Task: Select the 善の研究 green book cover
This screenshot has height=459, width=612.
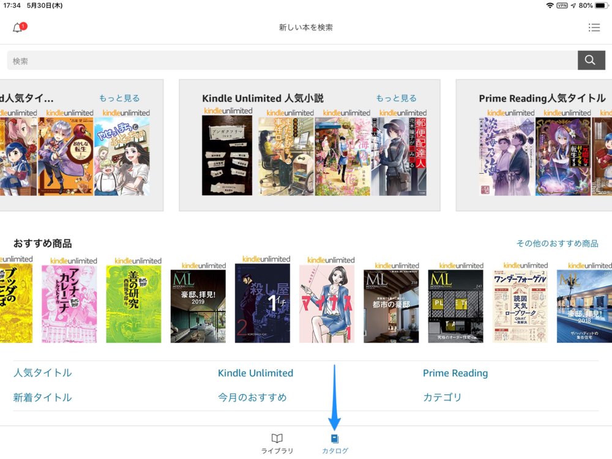Action: click(x=133, y=304)
